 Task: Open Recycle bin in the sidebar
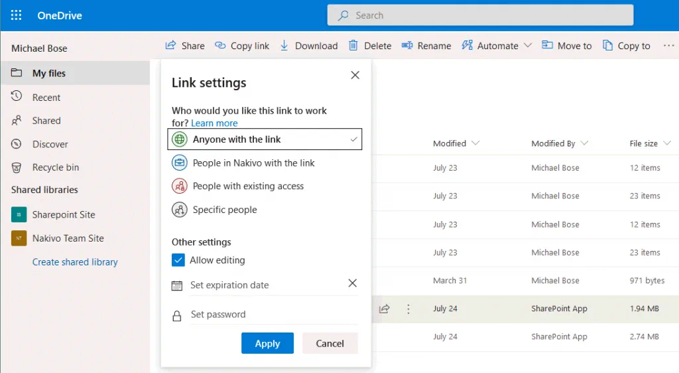56,167
